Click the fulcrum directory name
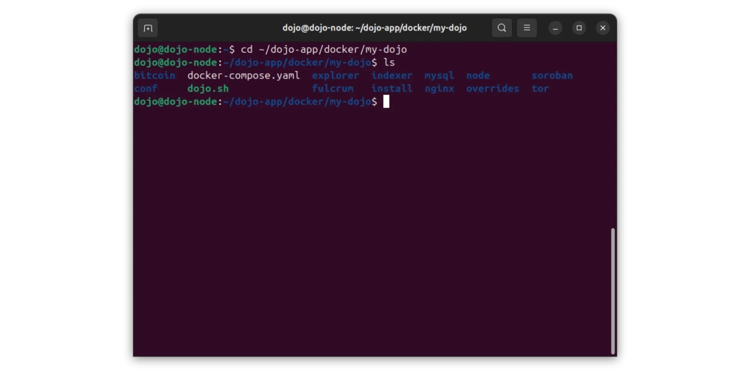The height and width of the screenshot is (374, 750). (x=332, y=89)
